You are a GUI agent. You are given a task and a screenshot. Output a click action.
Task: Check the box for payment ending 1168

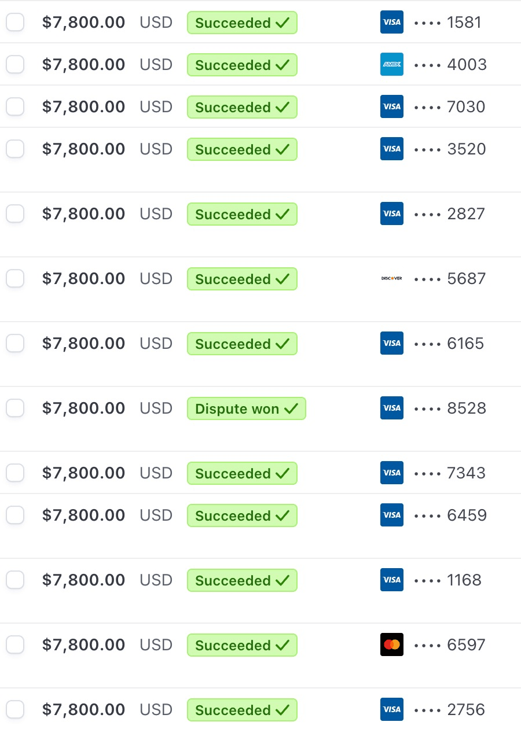point(15,580)
